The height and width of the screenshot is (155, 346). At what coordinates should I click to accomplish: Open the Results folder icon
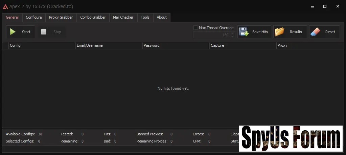click(280, 32)
